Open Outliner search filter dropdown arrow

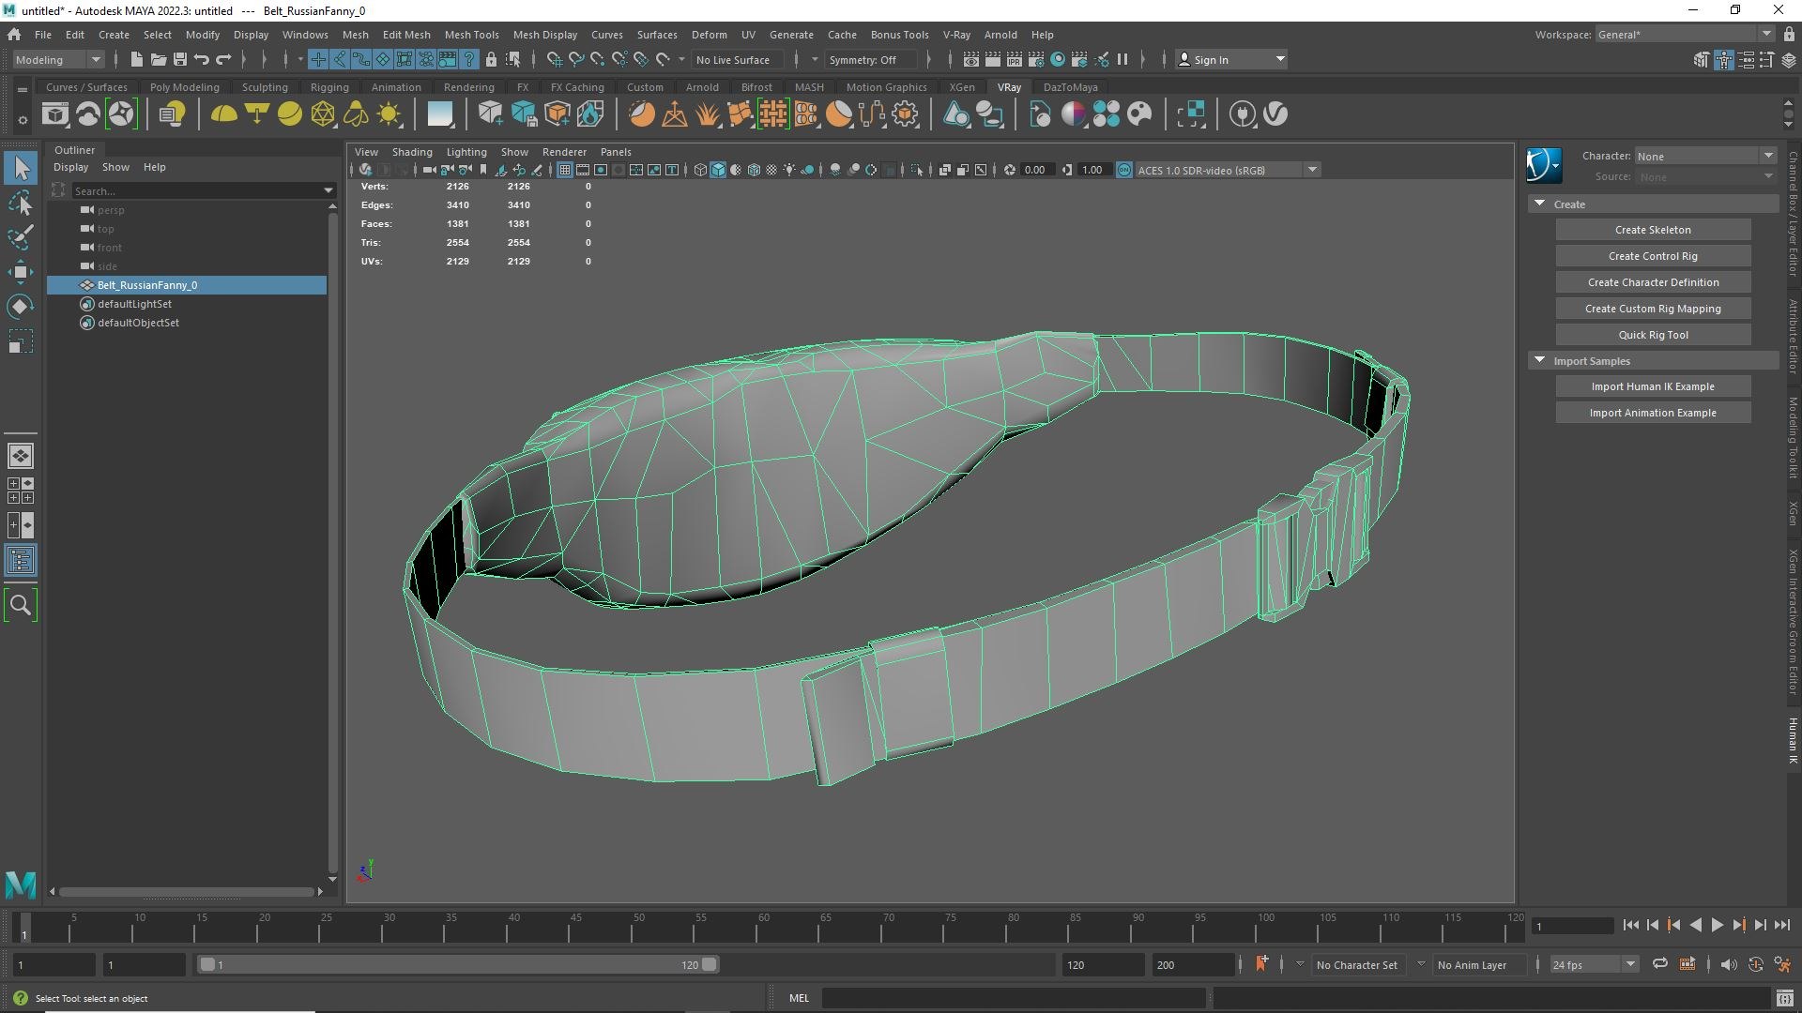[328, 190]
